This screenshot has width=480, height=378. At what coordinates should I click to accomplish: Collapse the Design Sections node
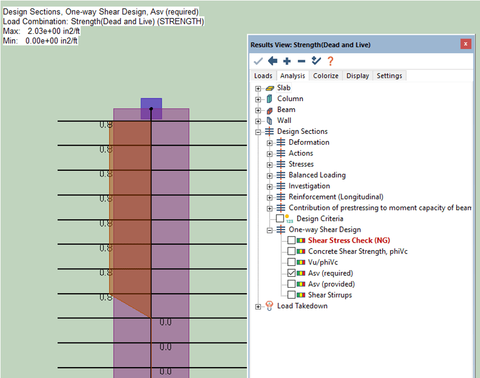[x=258, y=132]
